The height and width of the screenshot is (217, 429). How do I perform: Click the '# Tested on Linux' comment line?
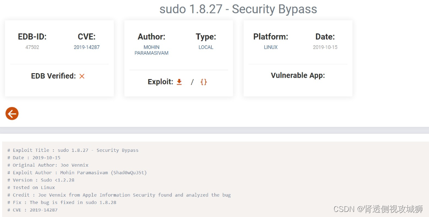point(31,187)
